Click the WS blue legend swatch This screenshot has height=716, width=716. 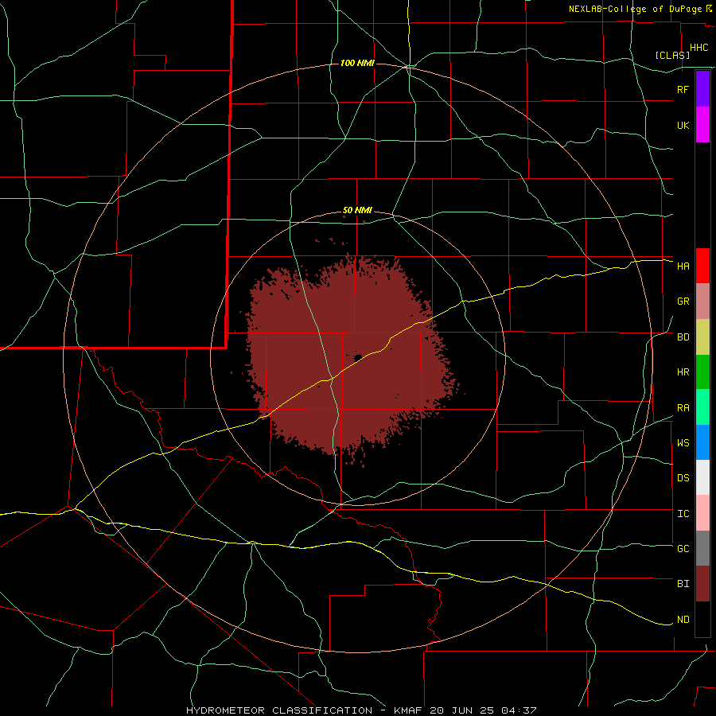click(x=702, y=442)
